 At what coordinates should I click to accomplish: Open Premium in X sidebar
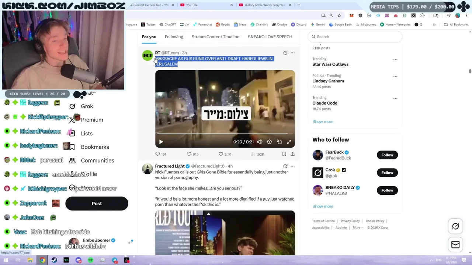[87, 120]
